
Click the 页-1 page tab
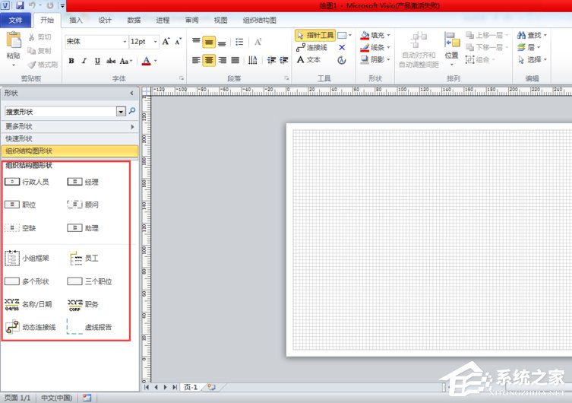(x=191, y=387)
